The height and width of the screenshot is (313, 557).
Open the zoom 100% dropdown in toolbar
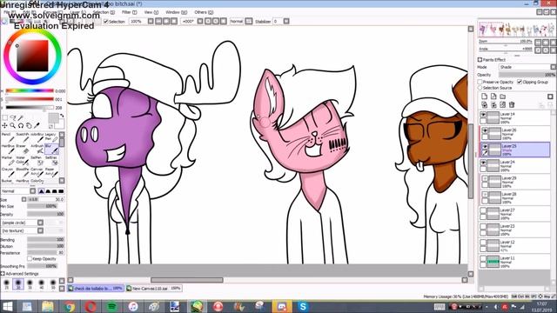click(151, 22)
